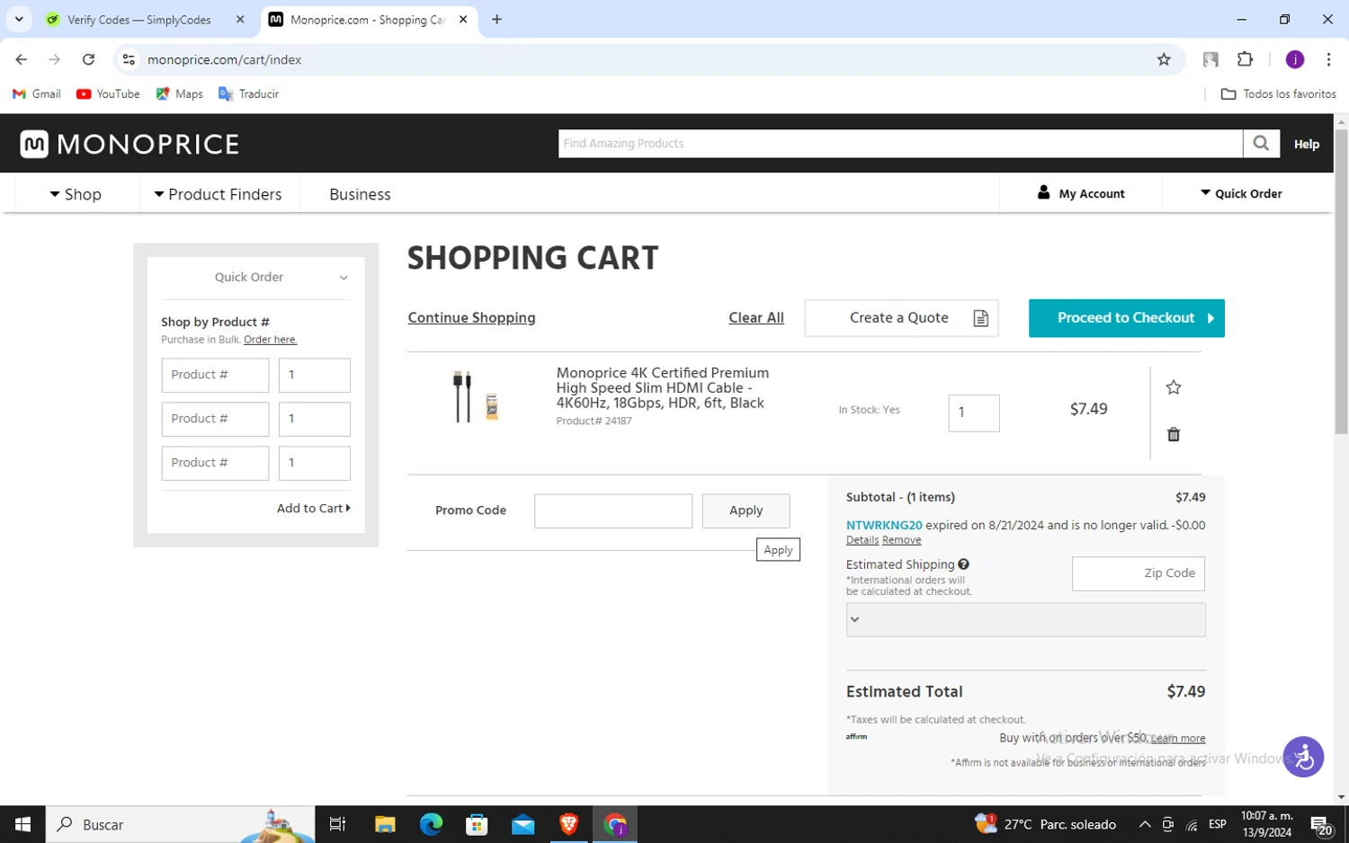Apply the promo code
The image size is (1349, 843).
(x=746, y=510)
